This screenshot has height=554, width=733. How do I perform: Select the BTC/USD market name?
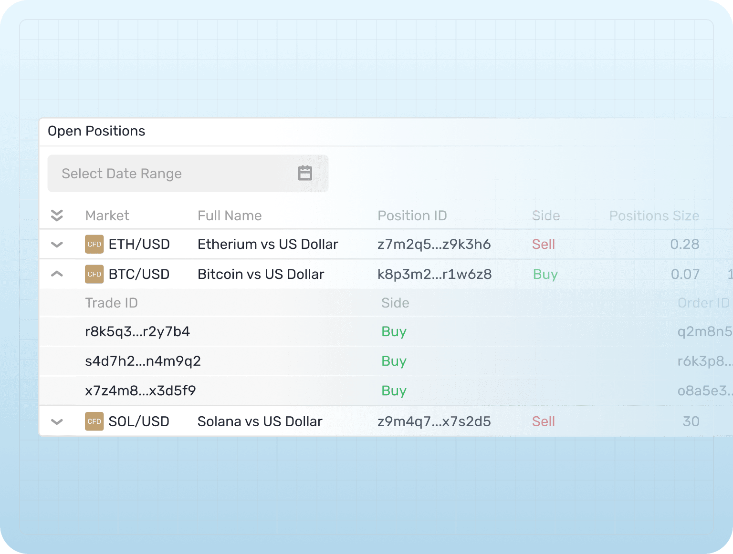pos(139,274)
